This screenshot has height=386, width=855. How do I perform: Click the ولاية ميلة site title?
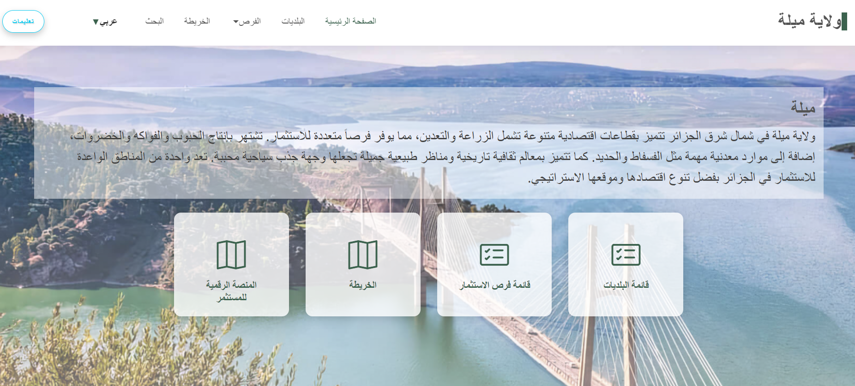(x=809, y=21)
